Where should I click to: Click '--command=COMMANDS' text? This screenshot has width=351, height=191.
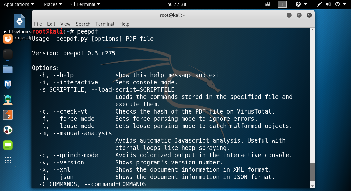[x=115, y=184]
